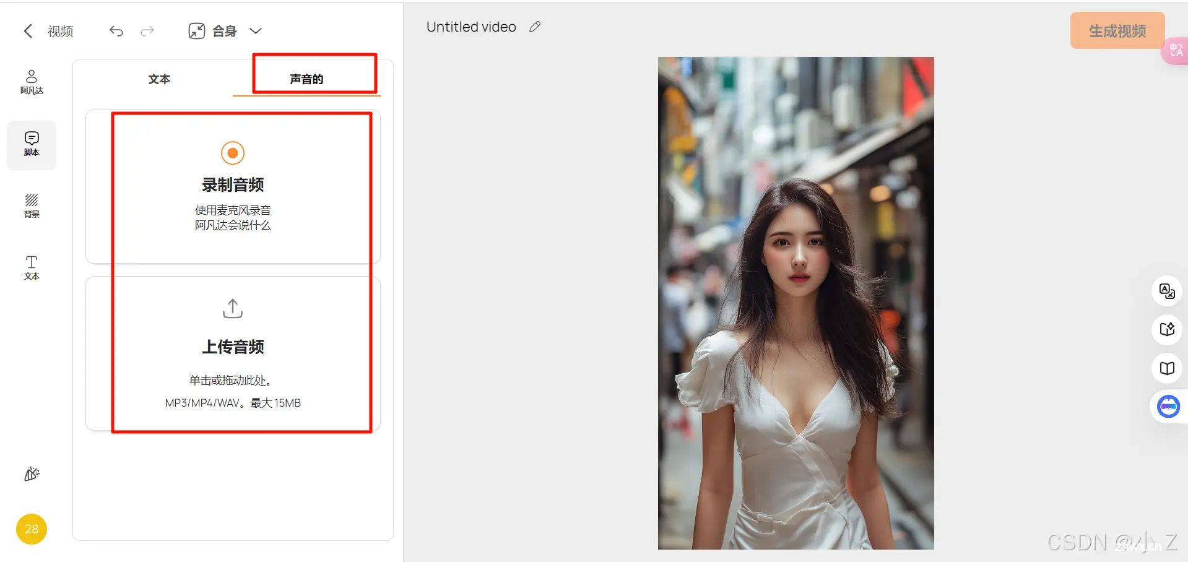
Task: Switch to the 文本 tab
Action: (x=159, y=79)
